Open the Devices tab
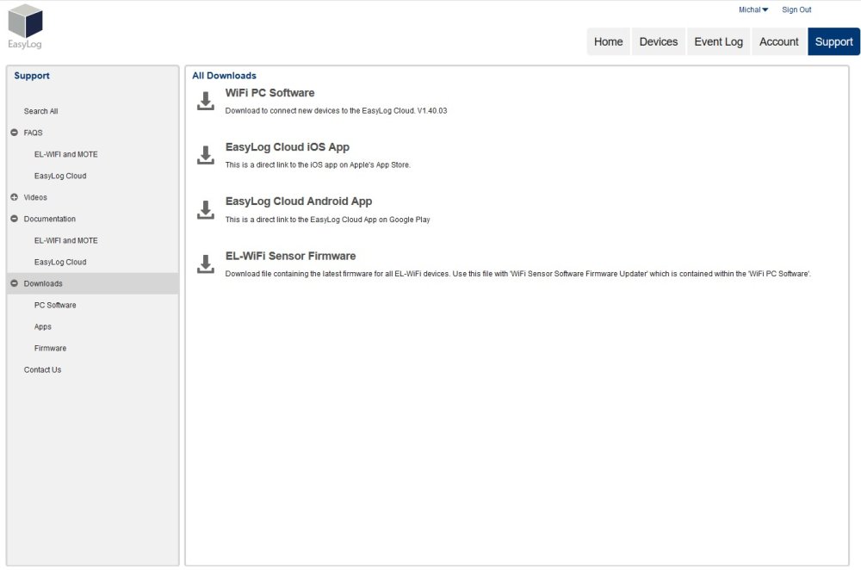 (658, 41)
